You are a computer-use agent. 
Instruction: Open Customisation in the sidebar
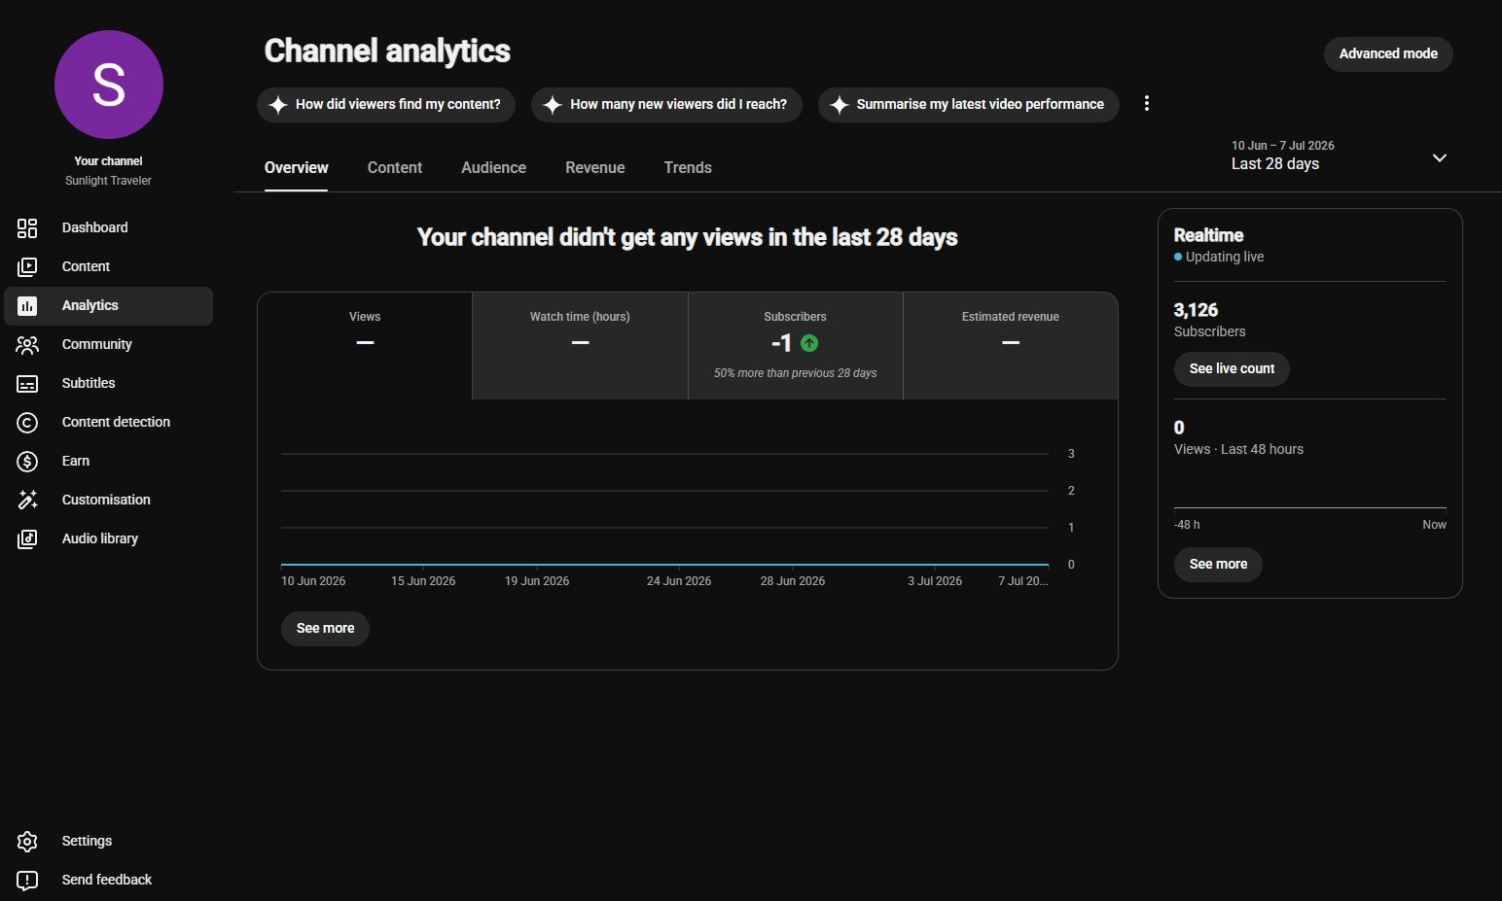[108, 500]
